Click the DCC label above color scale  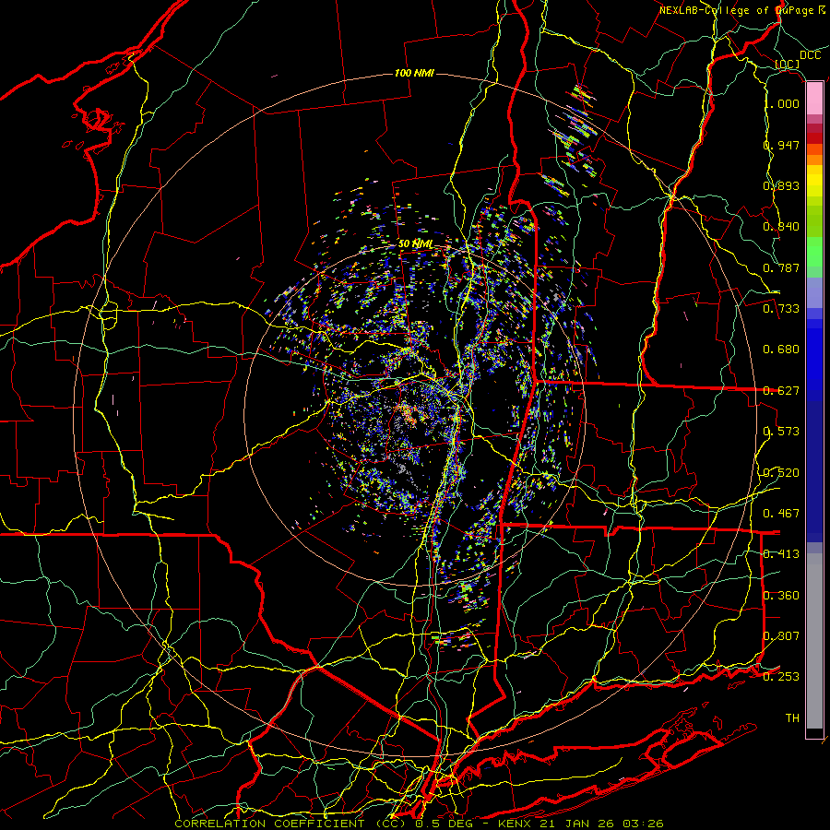(810, 54)
